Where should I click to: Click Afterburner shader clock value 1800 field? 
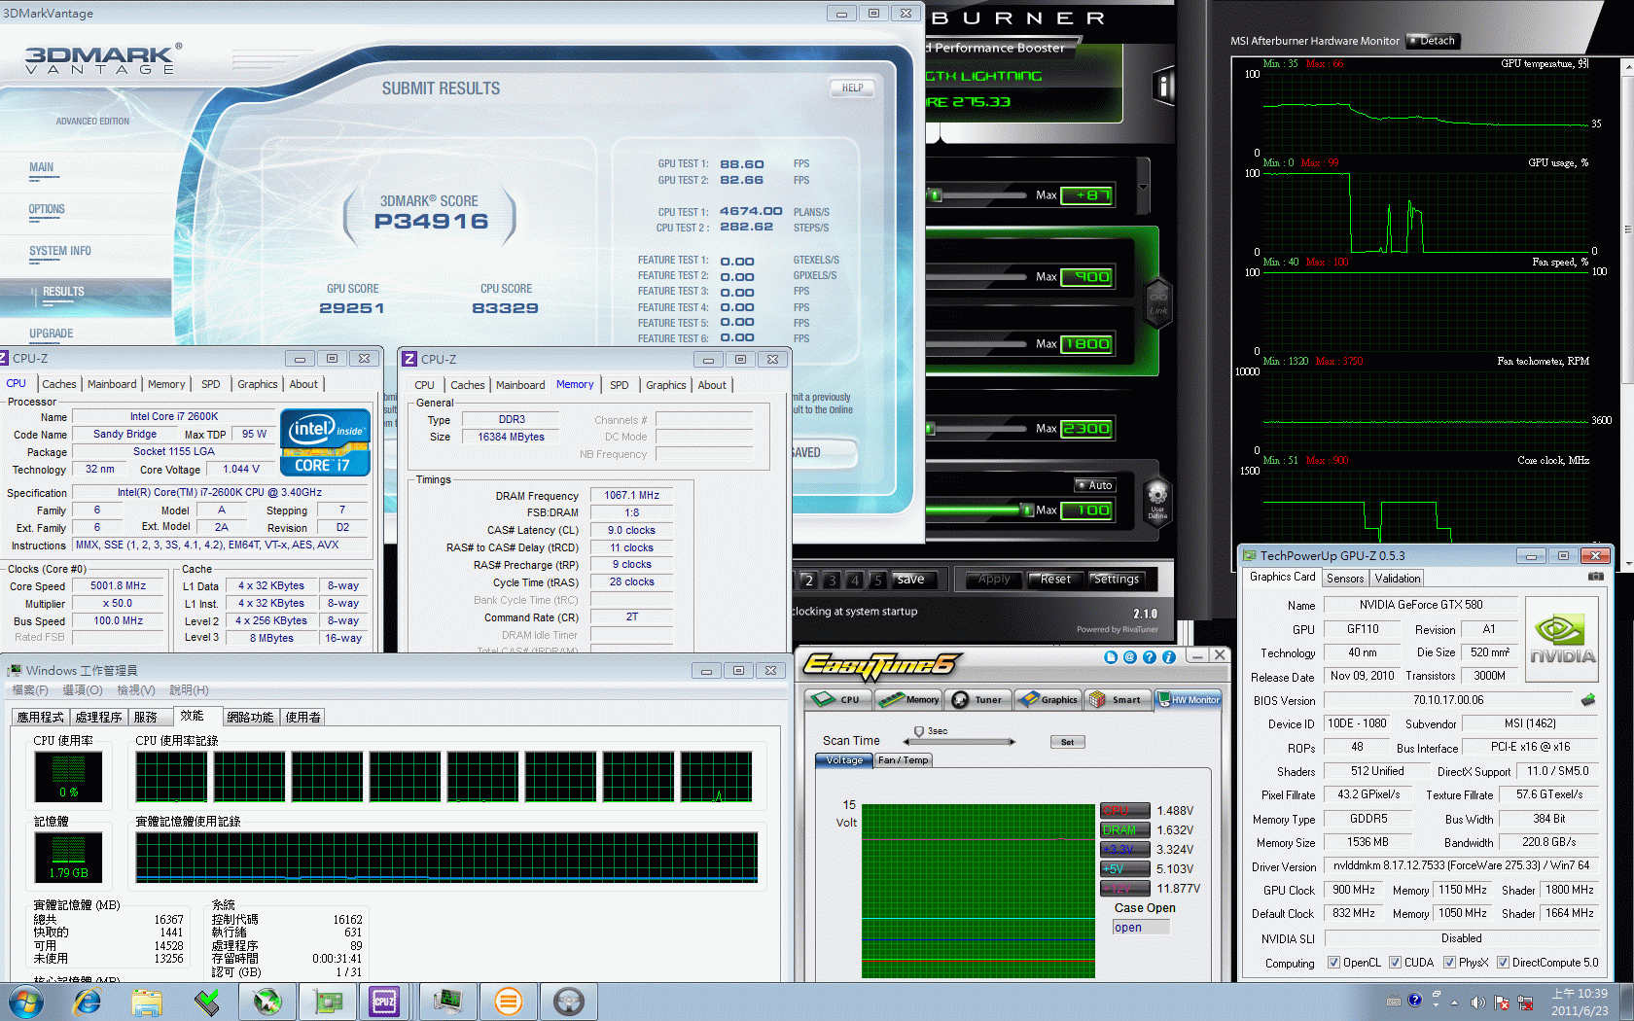tap(1086, 344)
